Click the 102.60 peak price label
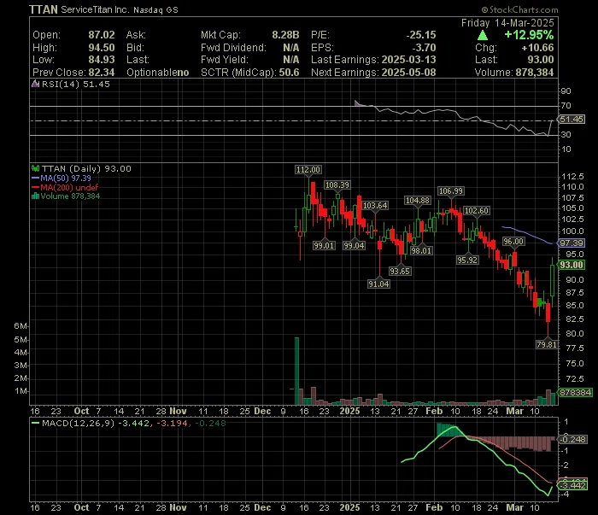Viewport: 598px width, 515px height. tap(477, 210)
